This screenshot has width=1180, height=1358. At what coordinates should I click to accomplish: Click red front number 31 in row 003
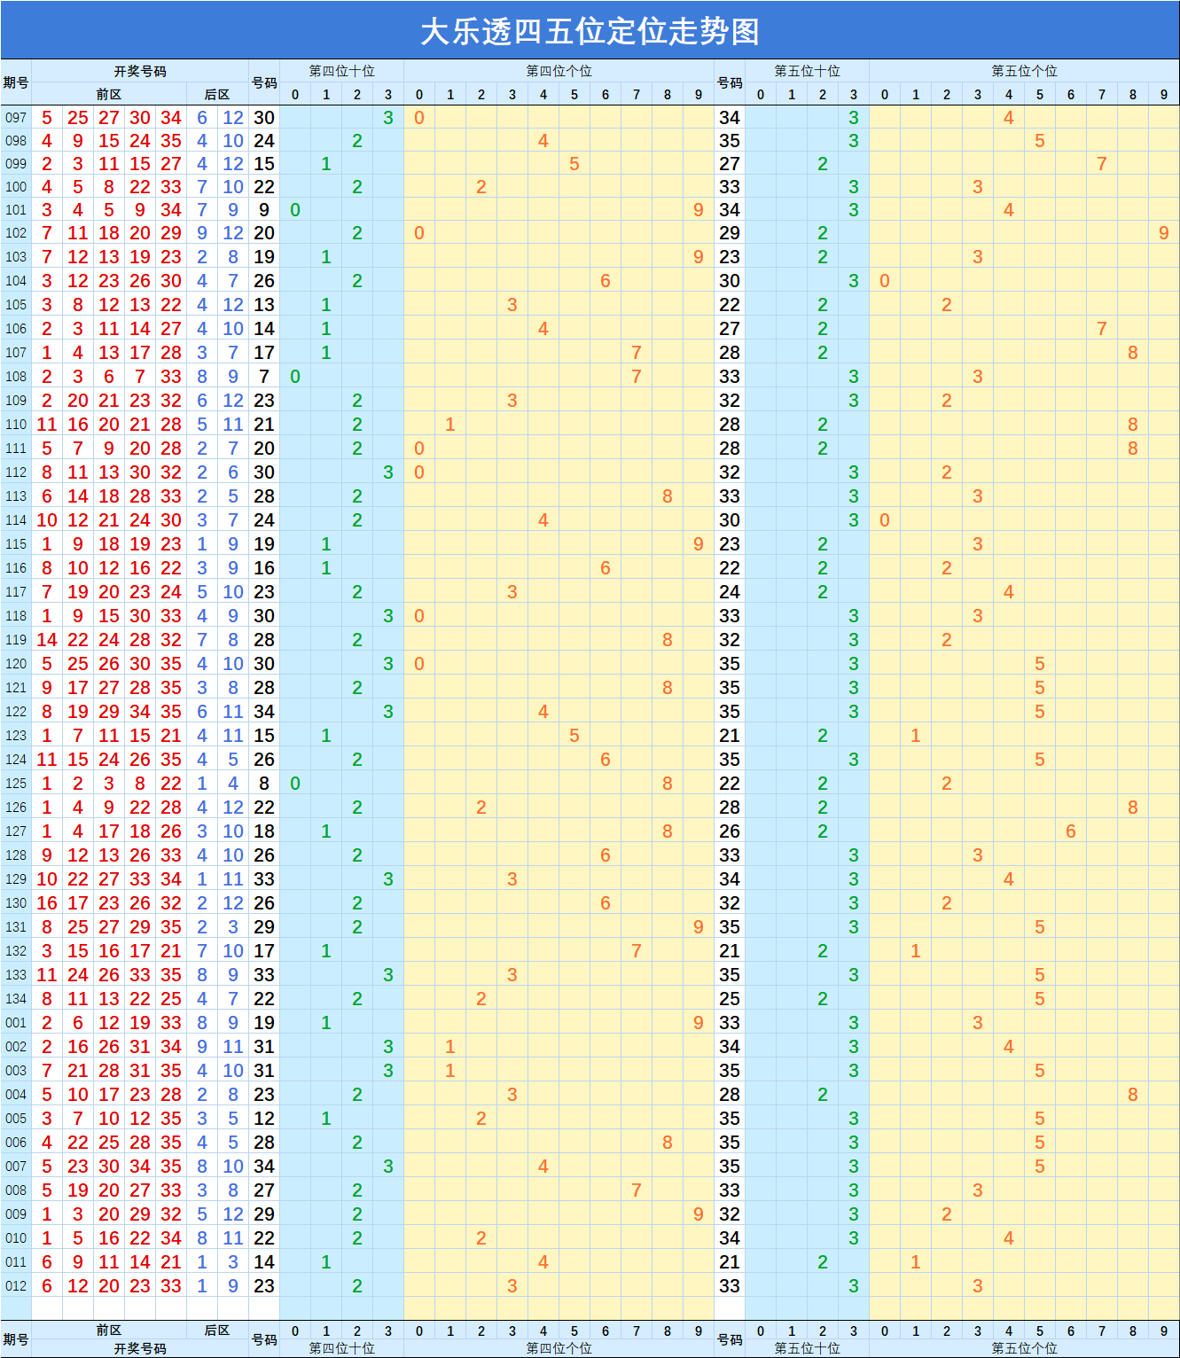(140, 1070)
